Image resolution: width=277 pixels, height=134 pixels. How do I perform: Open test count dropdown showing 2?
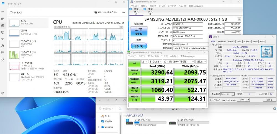pos(145,61)
